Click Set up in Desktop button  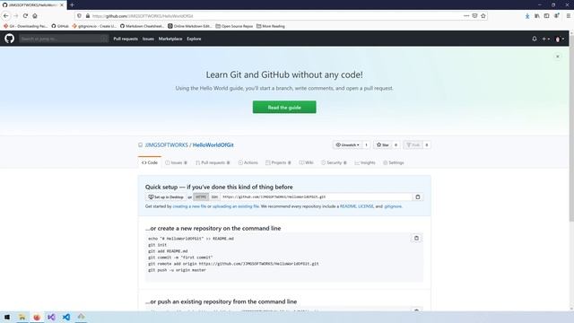tap(166, 197)
